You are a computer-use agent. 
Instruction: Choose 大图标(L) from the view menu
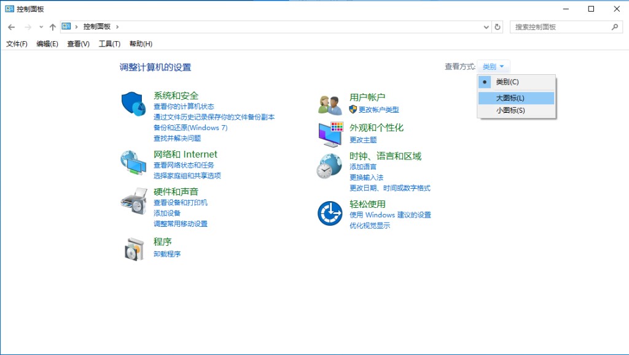[516, 98]
